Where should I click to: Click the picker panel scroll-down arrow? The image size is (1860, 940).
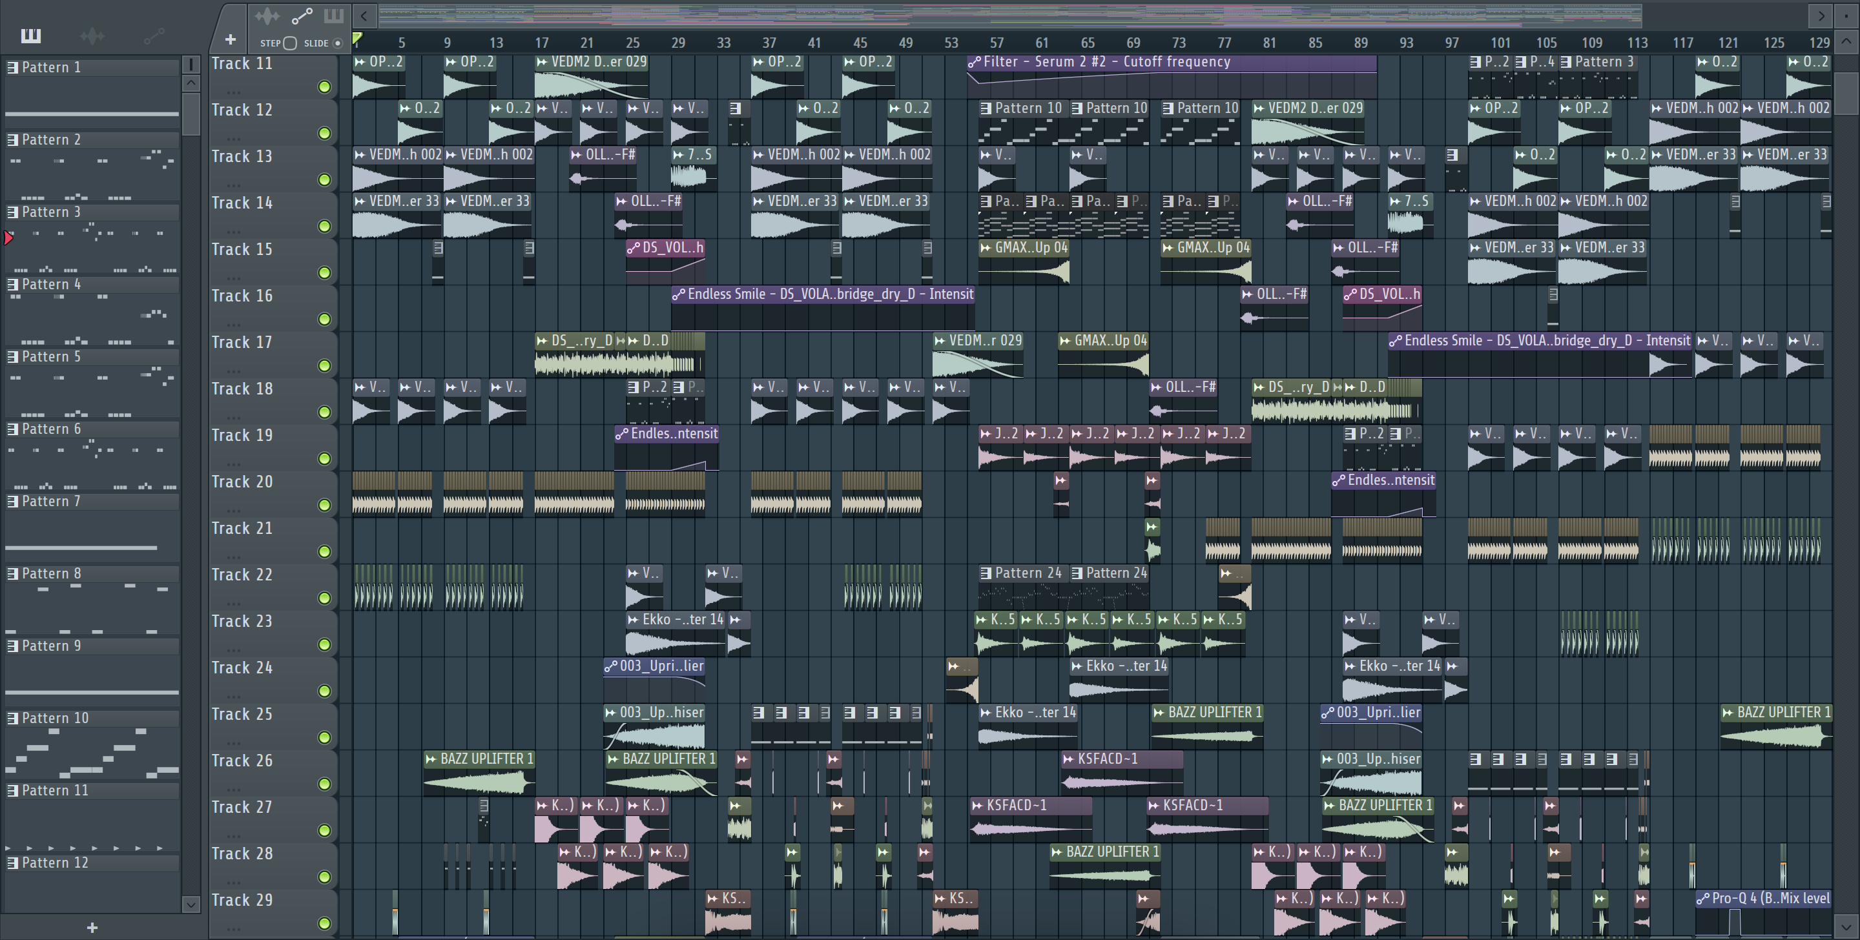[x=191, y=903]
